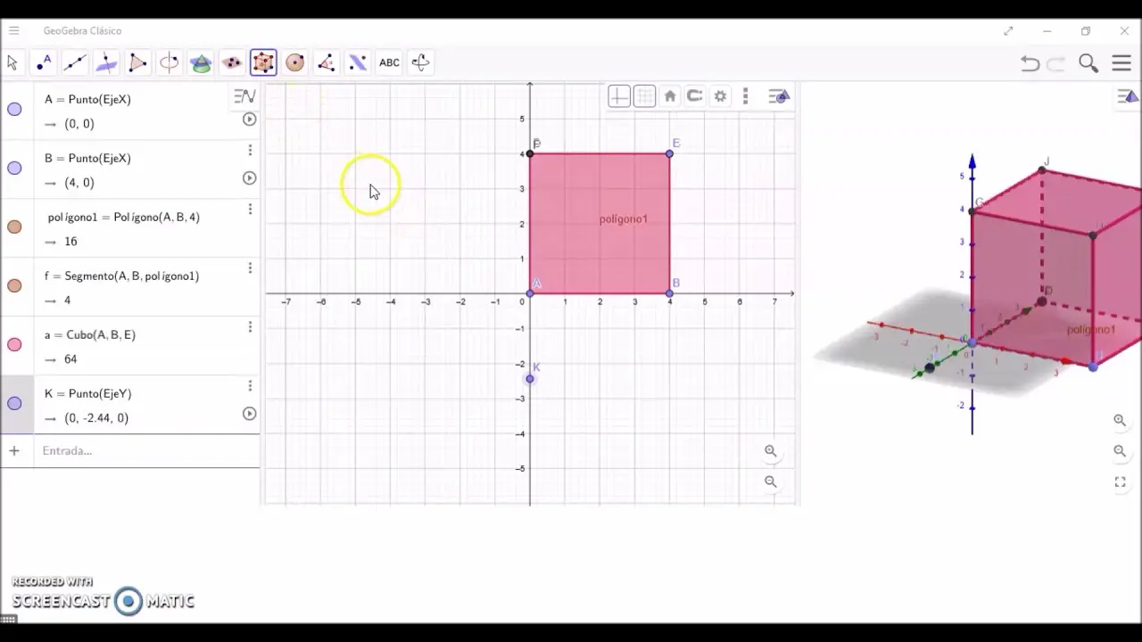Select the Rotate 3D View tool
This screenshot has width=1142, height=642.
[x=419, y=62]
